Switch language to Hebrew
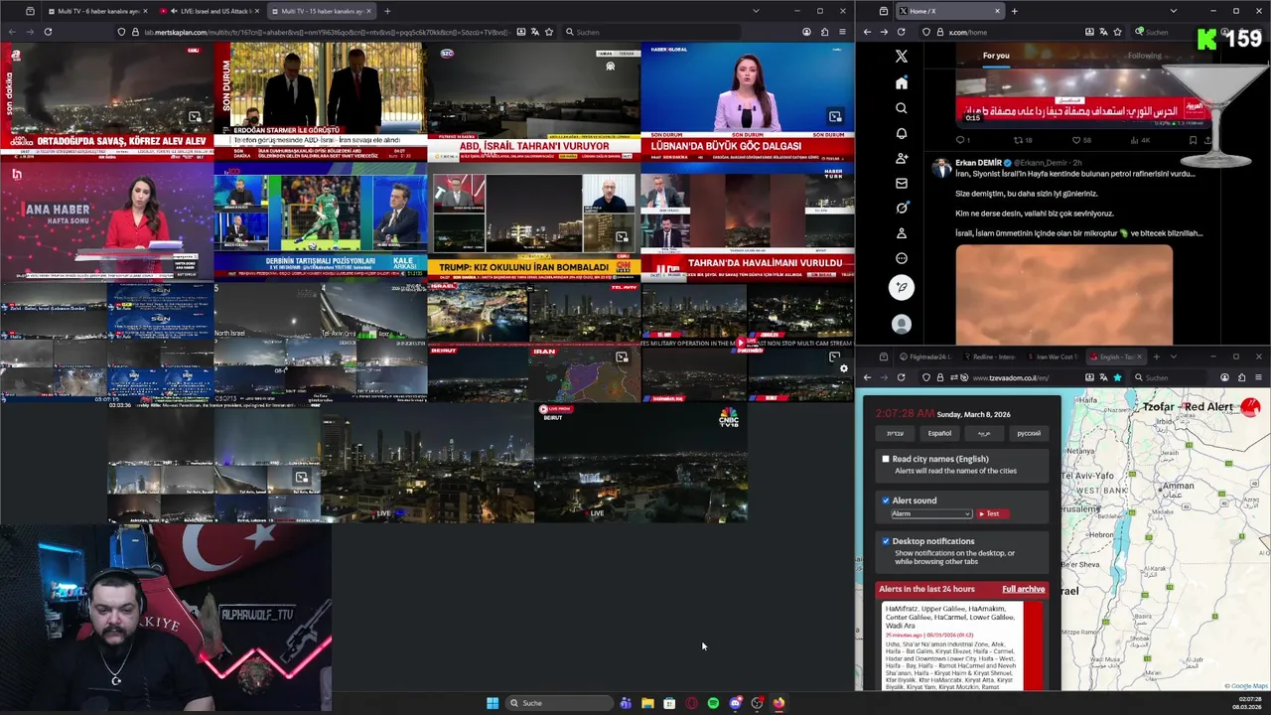The height and width of the screenshot is (715, 1271). [895, 433]
